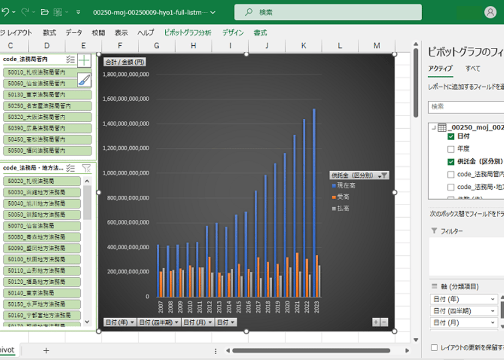
Task: Open 日付 (月) dropdown in axis box
Action: (493, 323)
